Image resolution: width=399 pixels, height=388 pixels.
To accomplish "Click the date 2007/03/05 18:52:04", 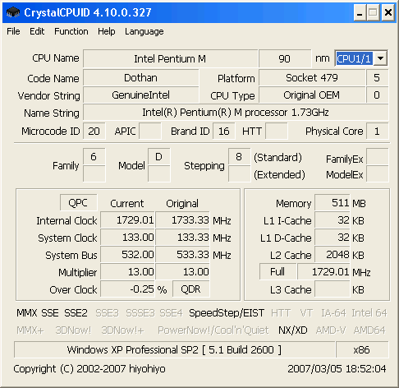I will [x=337, y=369].
